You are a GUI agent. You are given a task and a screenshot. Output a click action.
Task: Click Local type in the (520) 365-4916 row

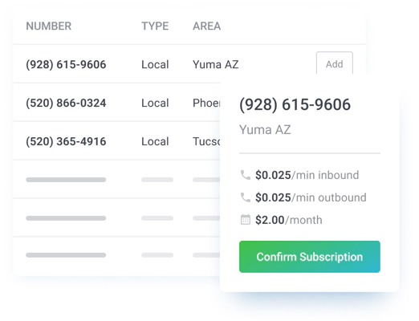tap(155, 141)
